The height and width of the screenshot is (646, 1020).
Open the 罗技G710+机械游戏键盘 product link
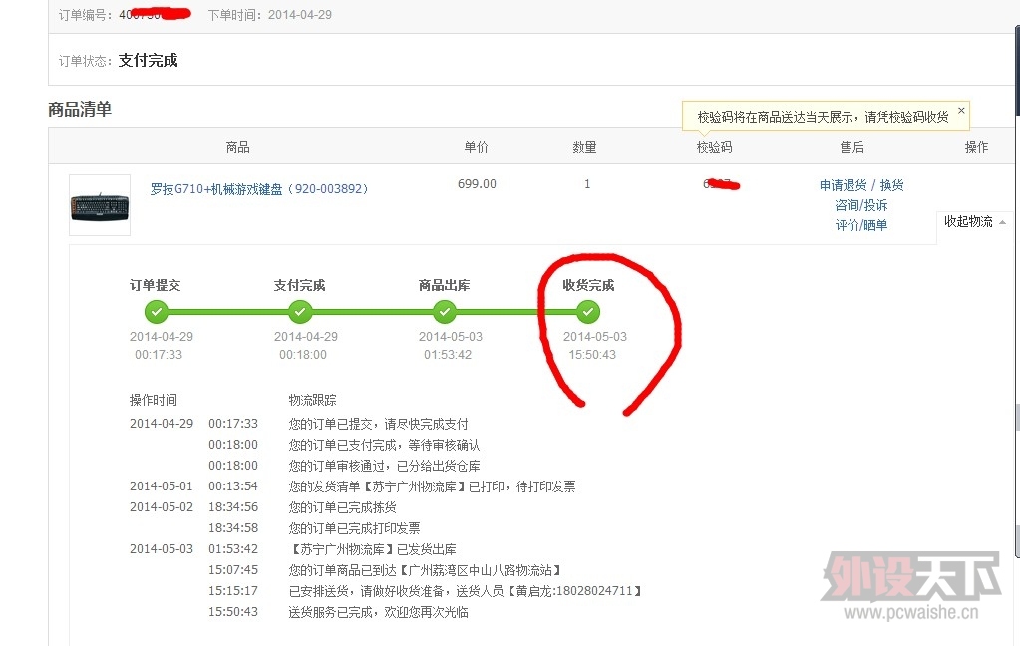click(259, 189)
